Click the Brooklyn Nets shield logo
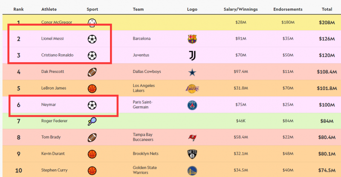The height and width of the screenshot is (177, 341). coord(192,154)
